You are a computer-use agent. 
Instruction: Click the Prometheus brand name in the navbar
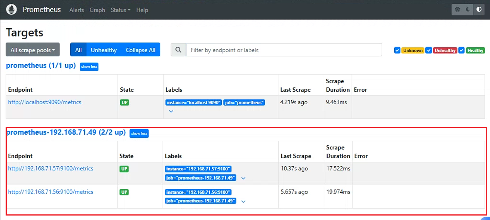tap(42, 10)
